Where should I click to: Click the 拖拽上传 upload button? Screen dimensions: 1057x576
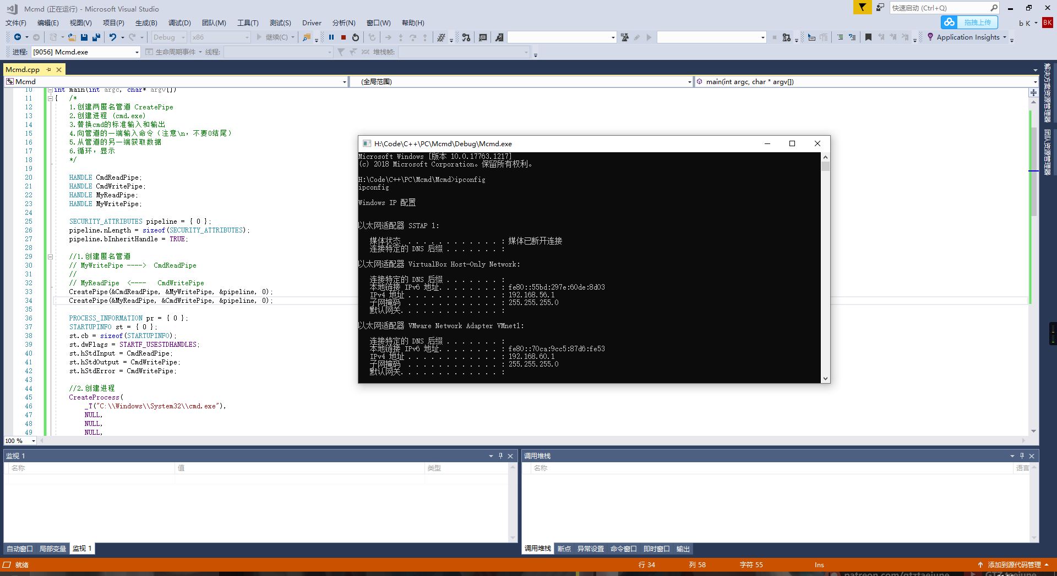coord(969,23)
